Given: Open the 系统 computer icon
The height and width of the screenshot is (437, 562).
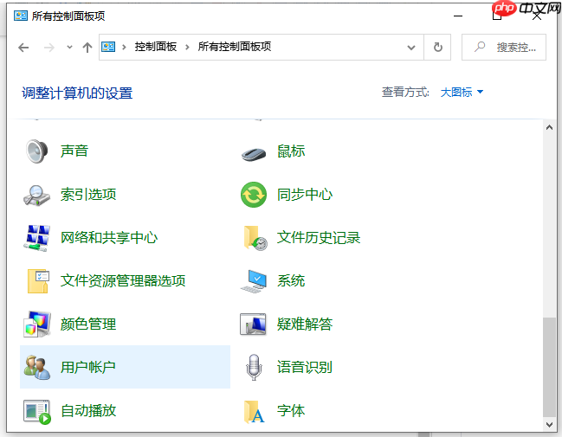Looking at the screenshot, I should 254,281.
